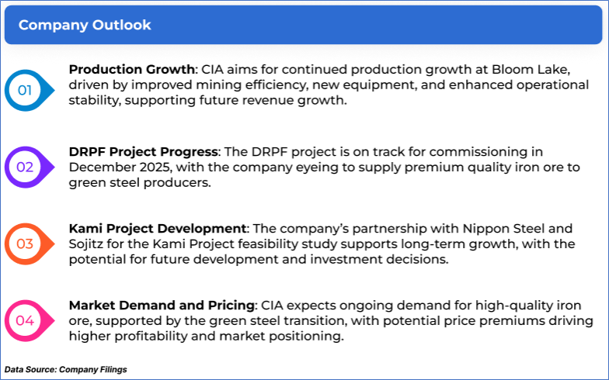
Task: Select the DRPF Project Progress heading
Action: [144, 150]
